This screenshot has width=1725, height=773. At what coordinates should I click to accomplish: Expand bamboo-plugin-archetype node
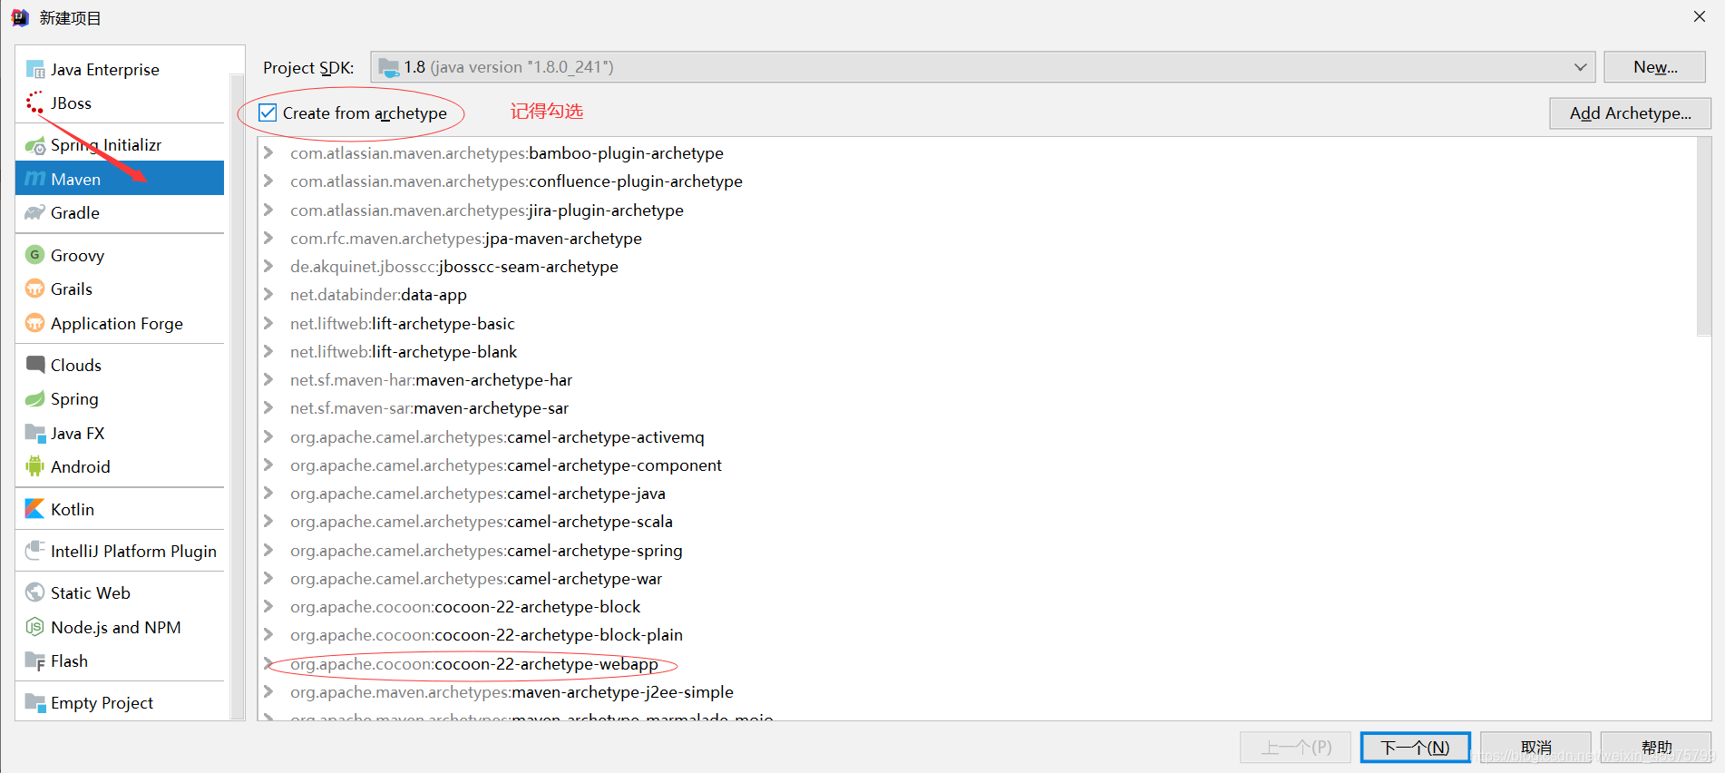pos(268,152)
